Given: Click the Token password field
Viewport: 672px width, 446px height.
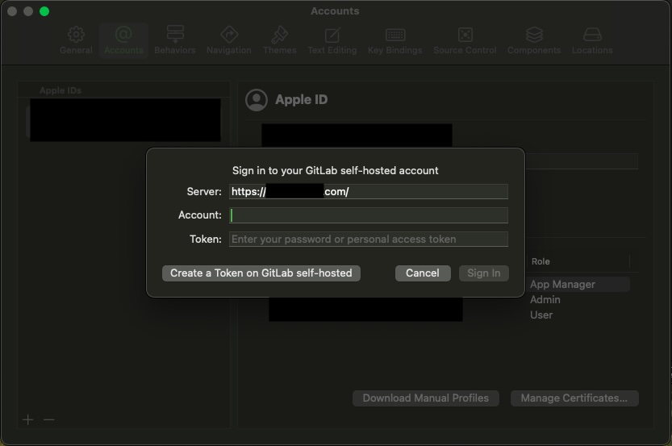Looking at the screenshot, I should click(x=369, y=239).
